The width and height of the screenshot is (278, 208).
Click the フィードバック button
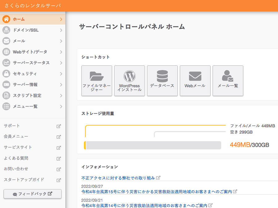pos(32,194)
